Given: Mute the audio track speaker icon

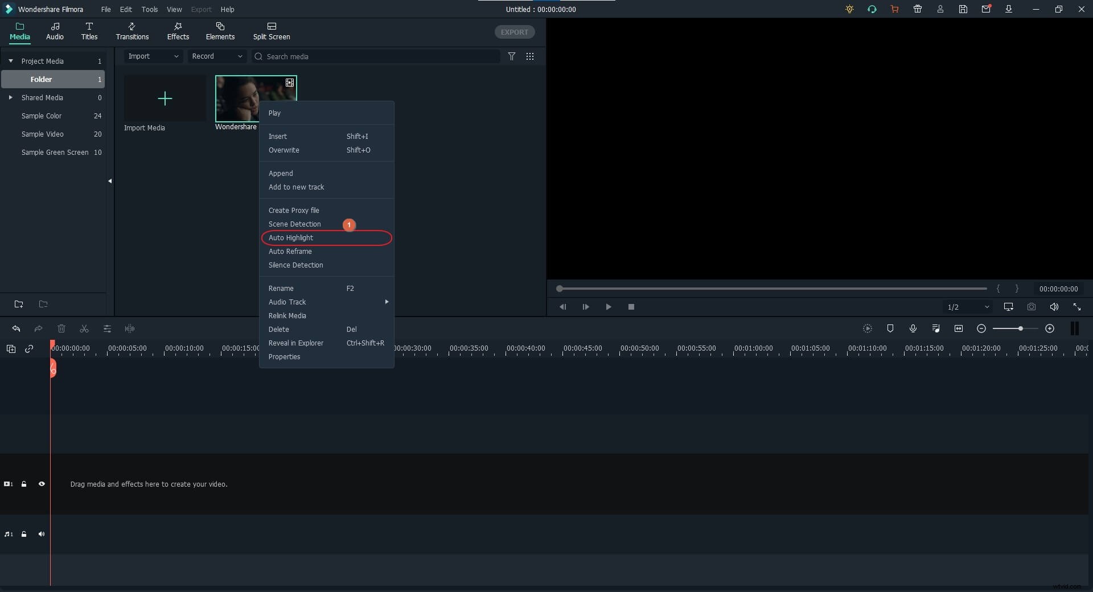Looking at the screenshot, I should [x=42, y=534].
